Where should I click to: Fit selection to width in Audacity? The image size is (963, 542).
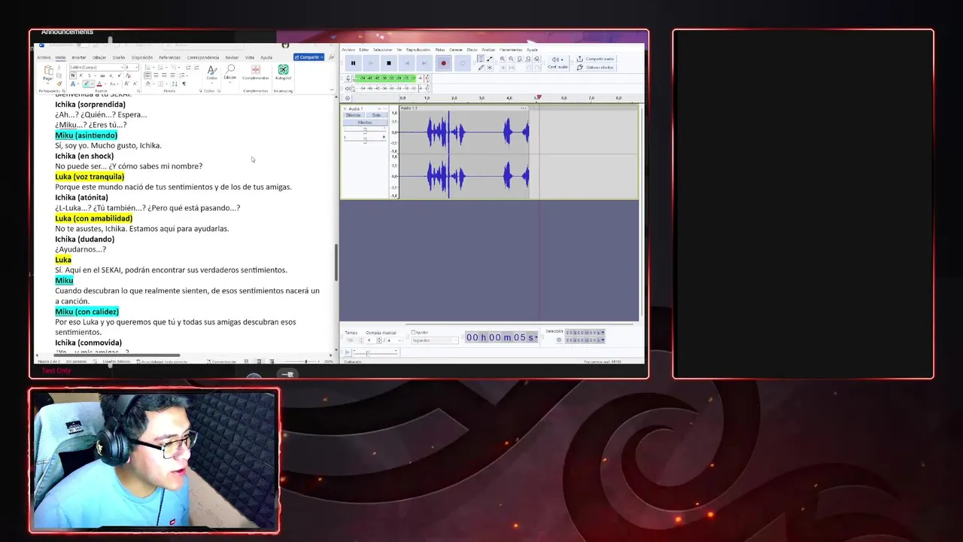coord(520,59)
